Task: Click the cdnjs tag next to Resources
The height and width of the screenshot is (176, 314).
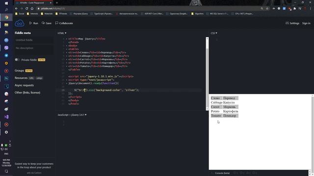Action: pos(39,78)
